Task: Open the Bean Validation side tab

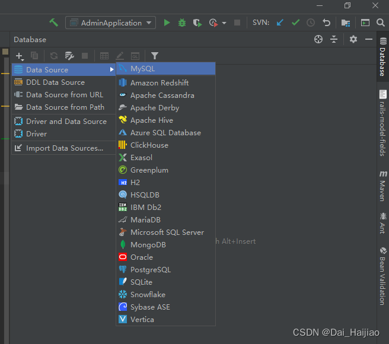Action: click(383, 276)
